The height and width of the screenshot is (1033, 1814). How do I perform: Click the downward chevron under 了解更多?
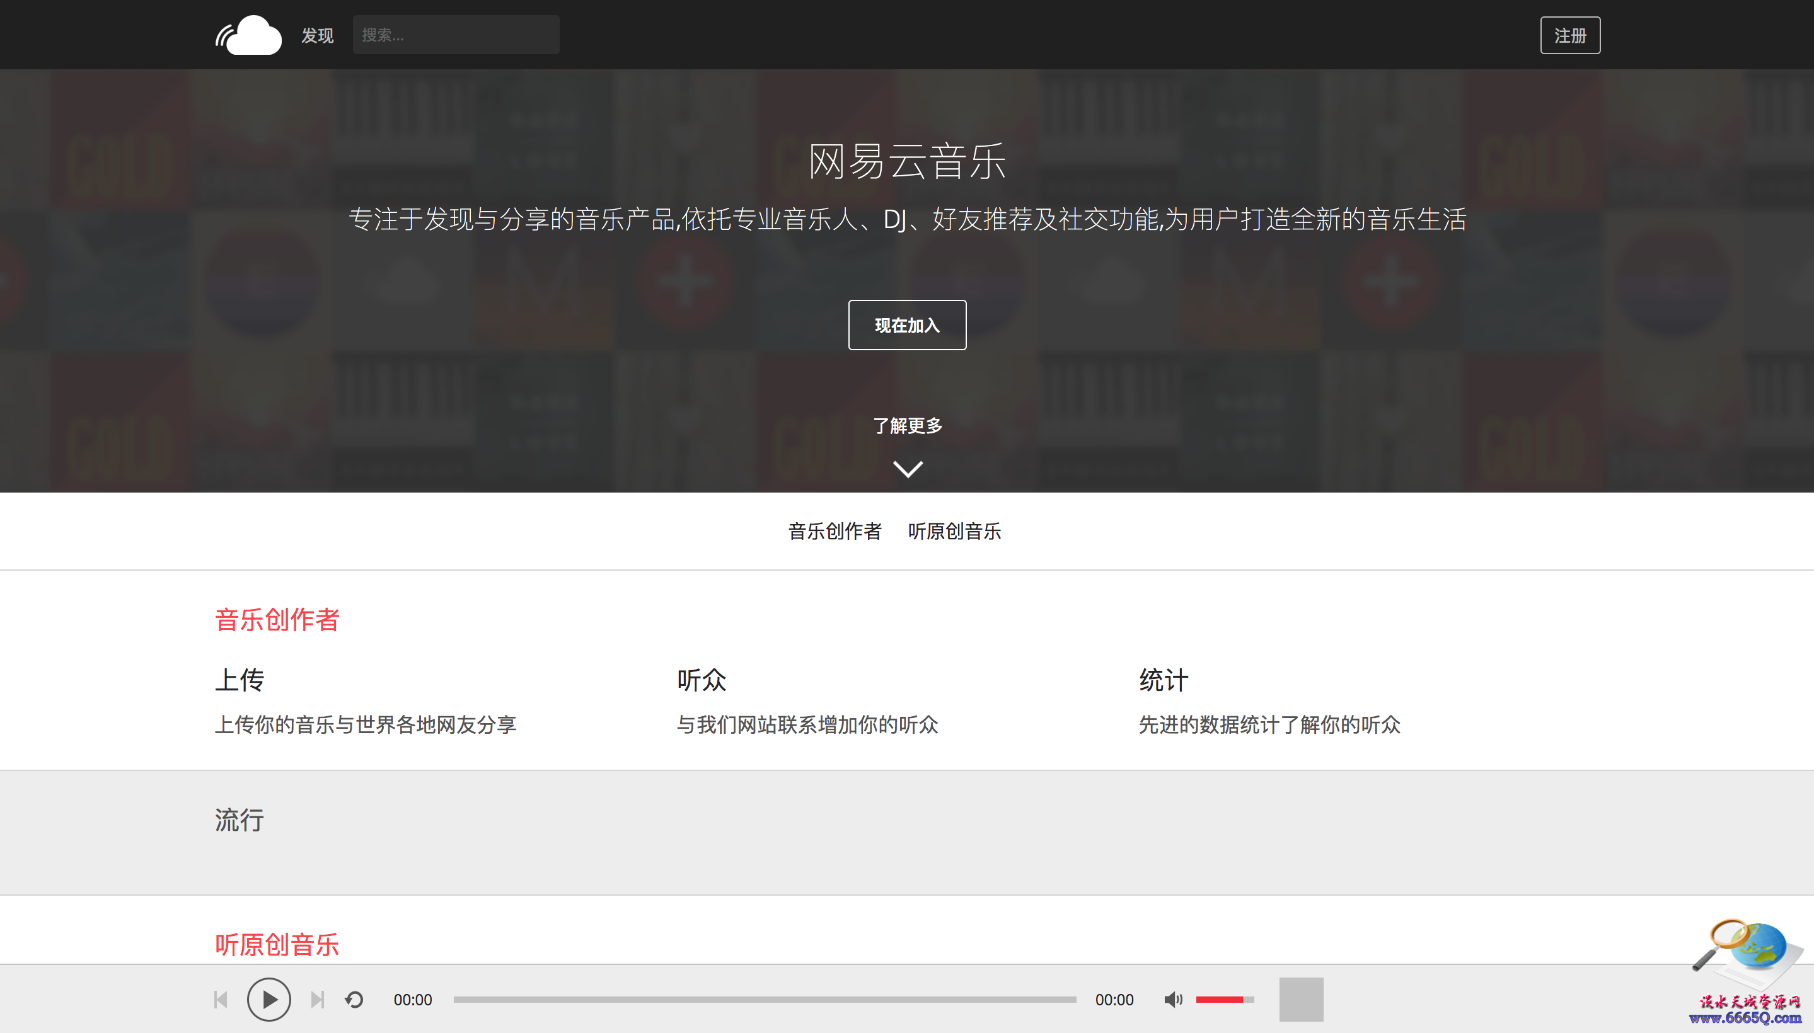pyautogui.click(x=908, y=469)
